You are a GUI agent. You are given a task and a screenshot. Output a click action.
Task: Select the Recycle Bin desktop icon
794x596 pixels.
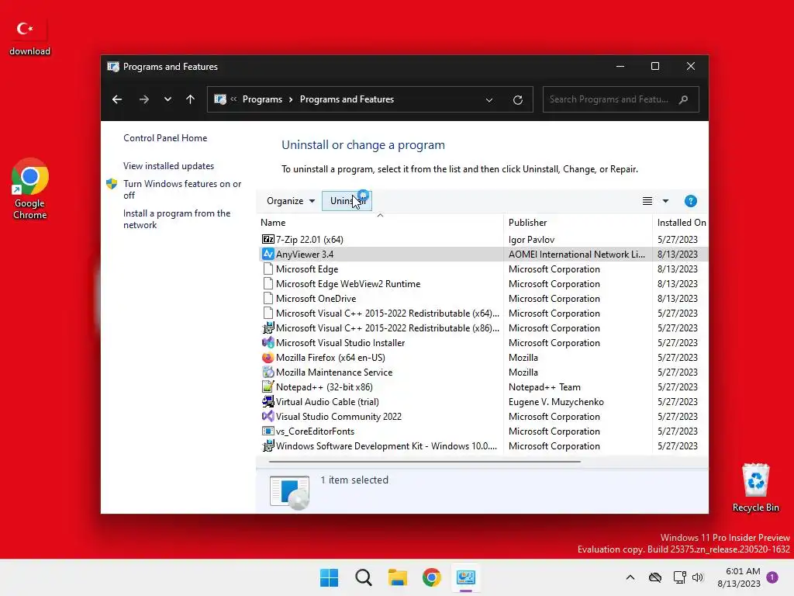755,487
